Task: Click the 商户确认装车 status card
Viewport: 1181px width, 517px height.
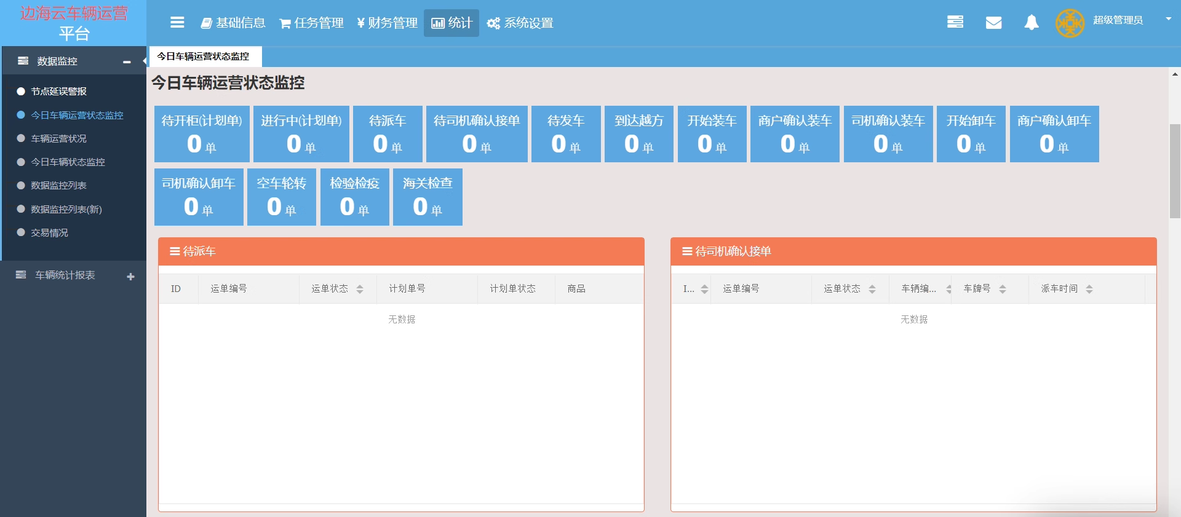Action: [x=795, y=134]
